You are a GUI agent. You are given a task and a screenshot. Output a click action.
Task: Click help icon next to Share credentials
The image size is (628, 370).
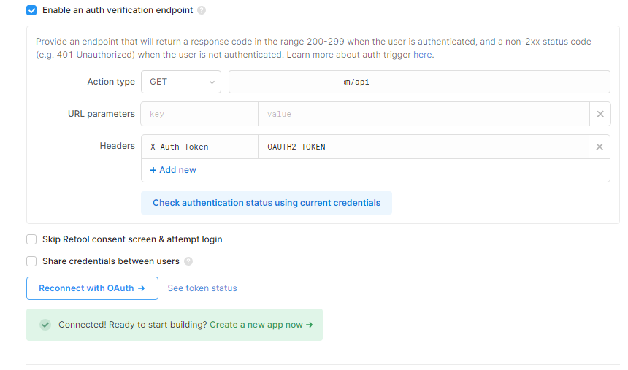(x=188, y=261)
